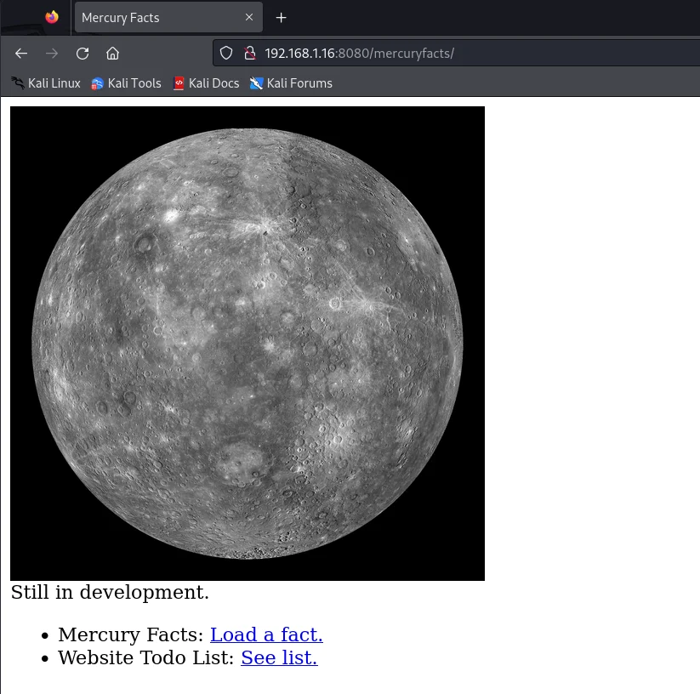Launch the Kali Forums bookmark
Image resolution: width=700 pixels, height=694 pixels.
291,83
